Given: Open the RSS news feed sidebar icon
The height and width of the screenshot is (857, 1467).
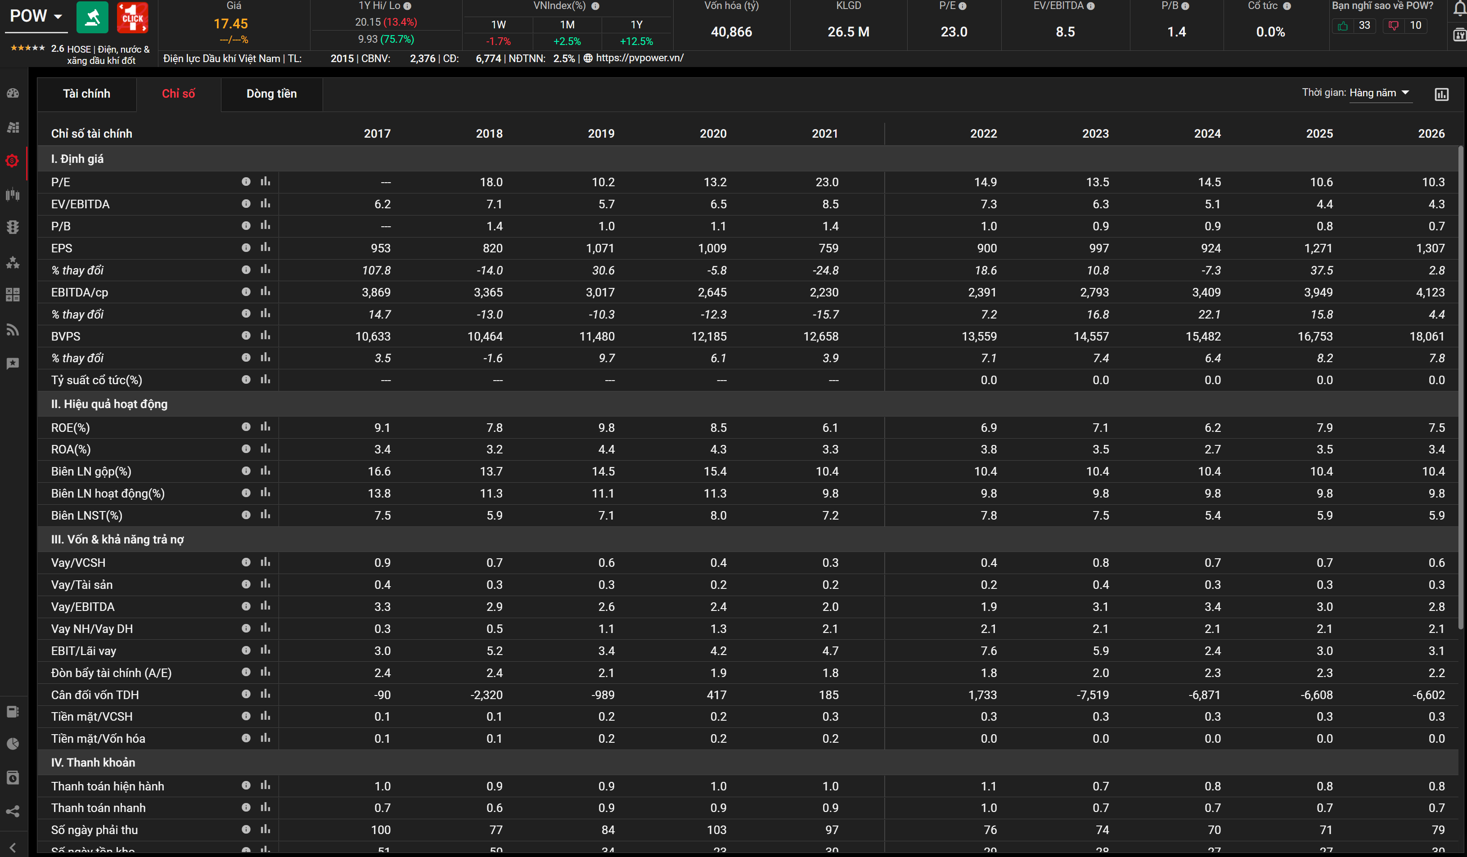Looking at the screenshot, I should (x=13, y=330).
